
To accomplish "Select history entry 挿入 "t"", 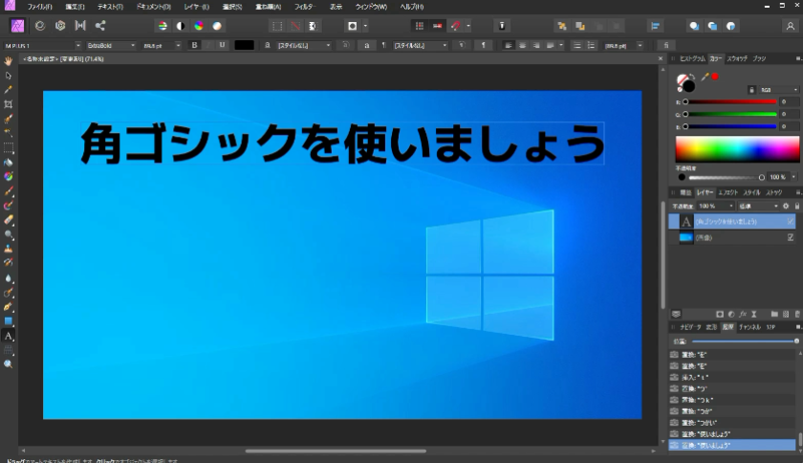I will click(x=732, y=377).
